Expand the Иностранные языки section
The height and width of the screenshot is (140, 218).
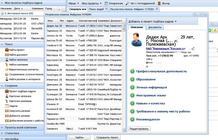coord(132,96)
